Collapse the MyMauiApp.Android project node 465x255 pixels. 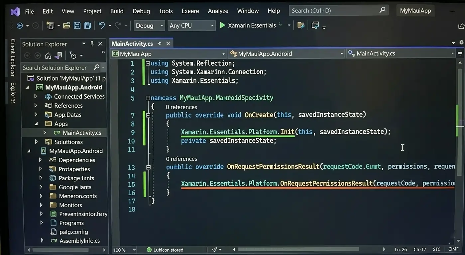click(28, 87)
